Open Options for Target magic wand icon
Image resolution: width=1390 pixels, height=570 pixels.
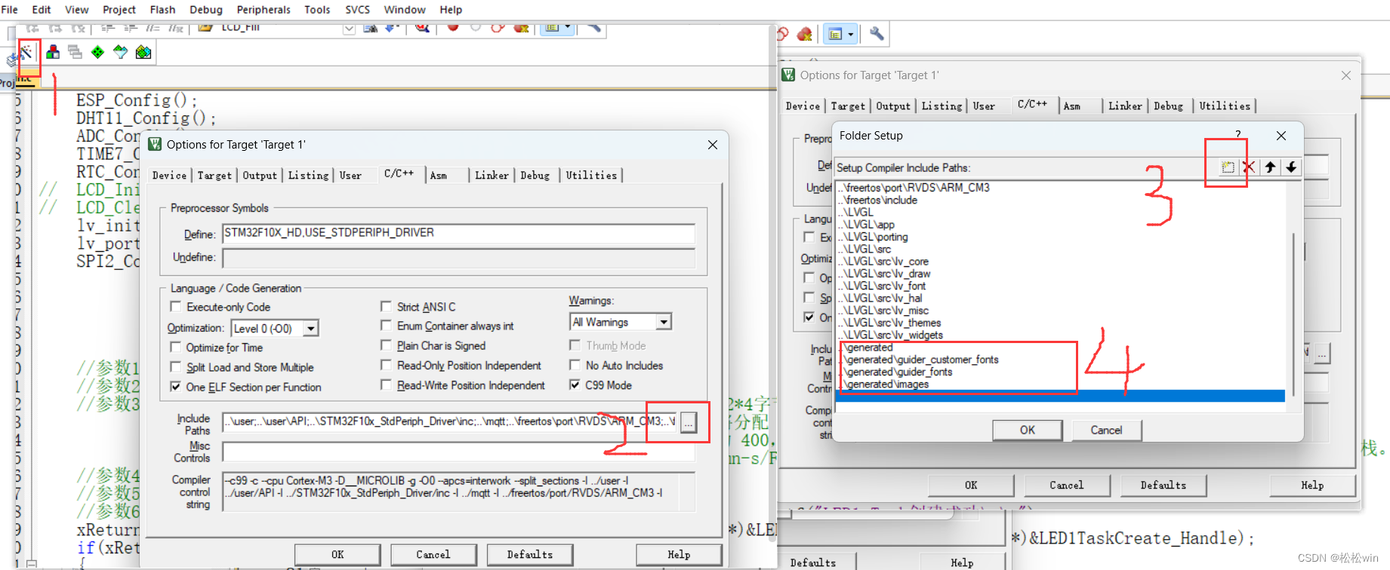26,52
